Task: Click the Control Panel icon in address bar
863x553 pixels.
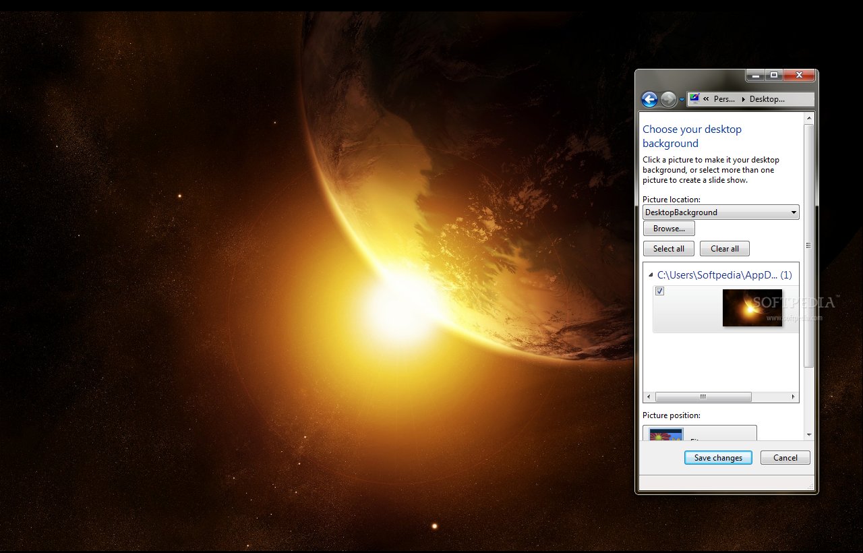Action: tap(694, 98)
